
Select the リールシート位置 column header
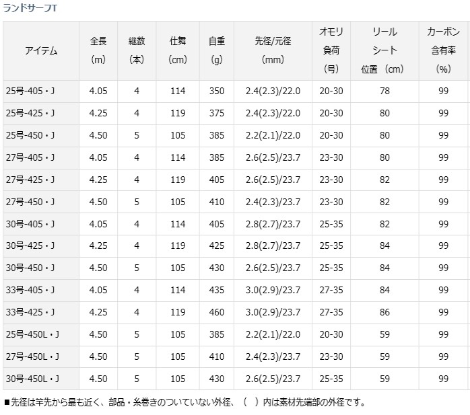(384, 50)
